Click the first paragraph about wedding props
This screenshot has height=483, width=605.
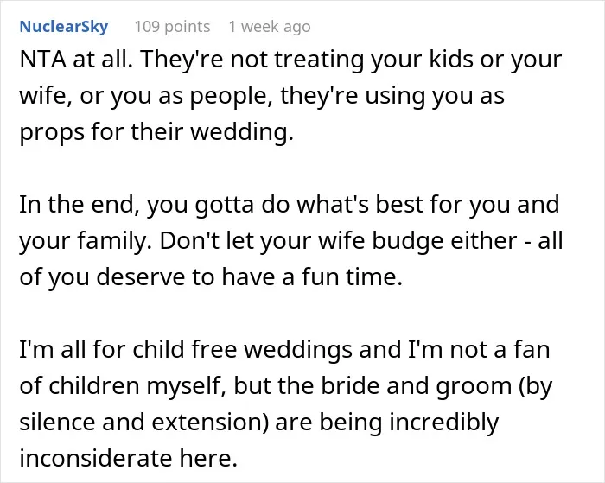[x=290, y=96]
